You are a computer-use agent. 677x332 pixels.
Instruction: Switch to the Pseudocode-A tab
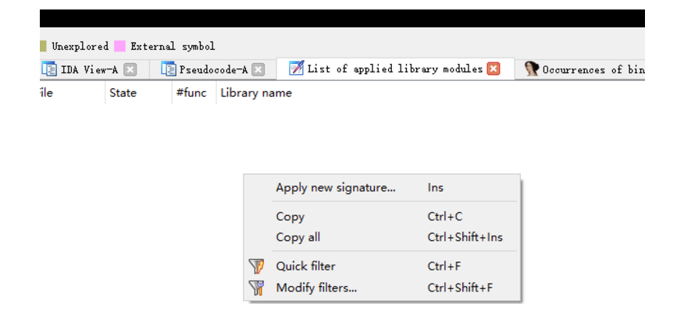[213, 69]
